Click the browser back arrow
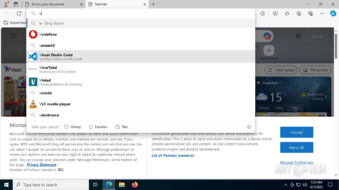 (7, 13)
